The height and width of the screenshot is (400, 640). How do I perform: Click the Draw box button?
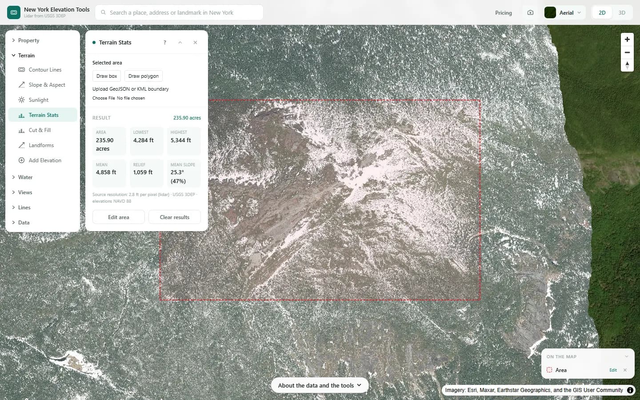tap(107, 76)
